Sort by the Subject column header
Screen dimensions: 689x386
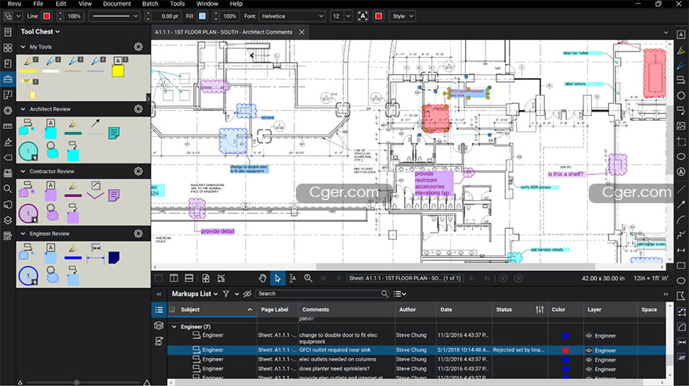[x=212, y=309]
